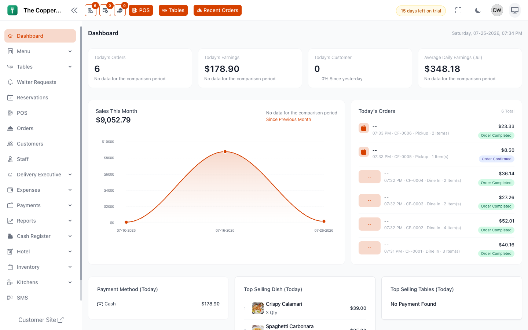Click the Payments card icon in sidebar

pyautogui.click(x=10, y=205)
